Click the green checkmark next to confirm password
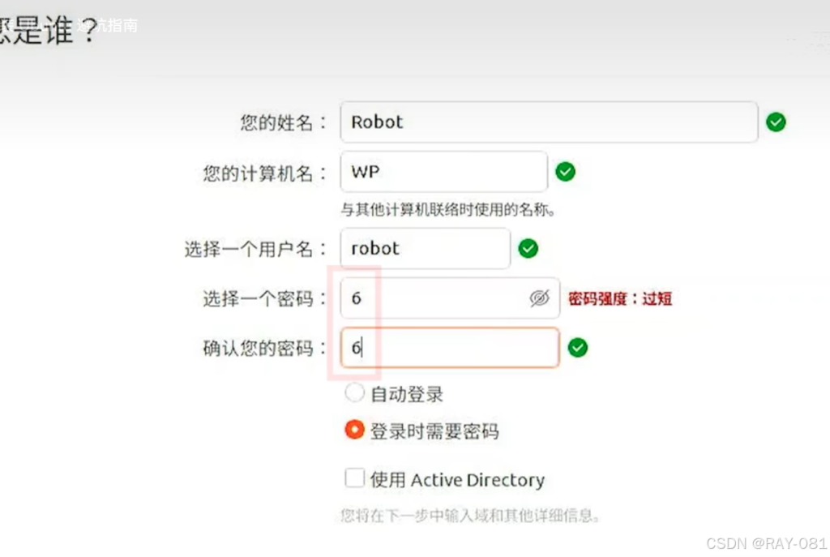 pos(577,348)
